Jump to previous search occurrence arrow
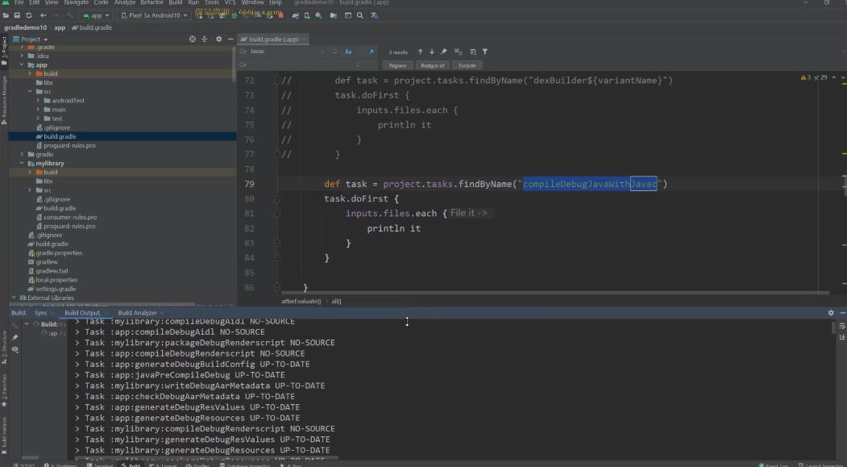 pos(420,52)
